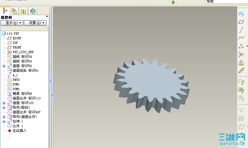
Task: Select the greyed Propagate annotation icon
Action: (241, 99)
